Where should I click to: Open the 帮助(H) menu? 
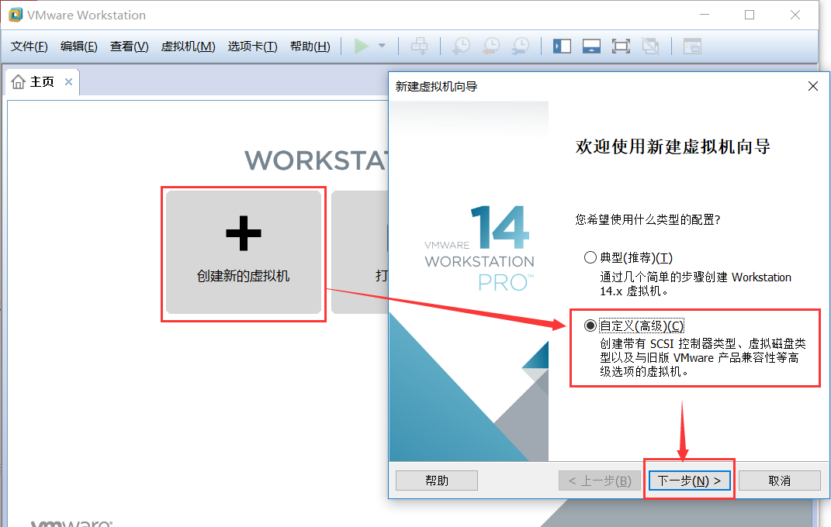pyautogui.click(x=310, y=46)
